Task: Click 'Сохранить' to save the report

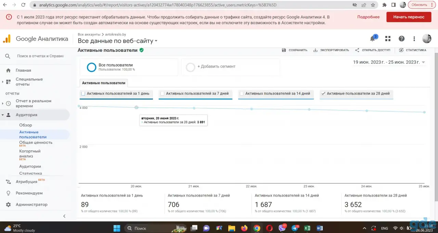Action: (295, 50)
